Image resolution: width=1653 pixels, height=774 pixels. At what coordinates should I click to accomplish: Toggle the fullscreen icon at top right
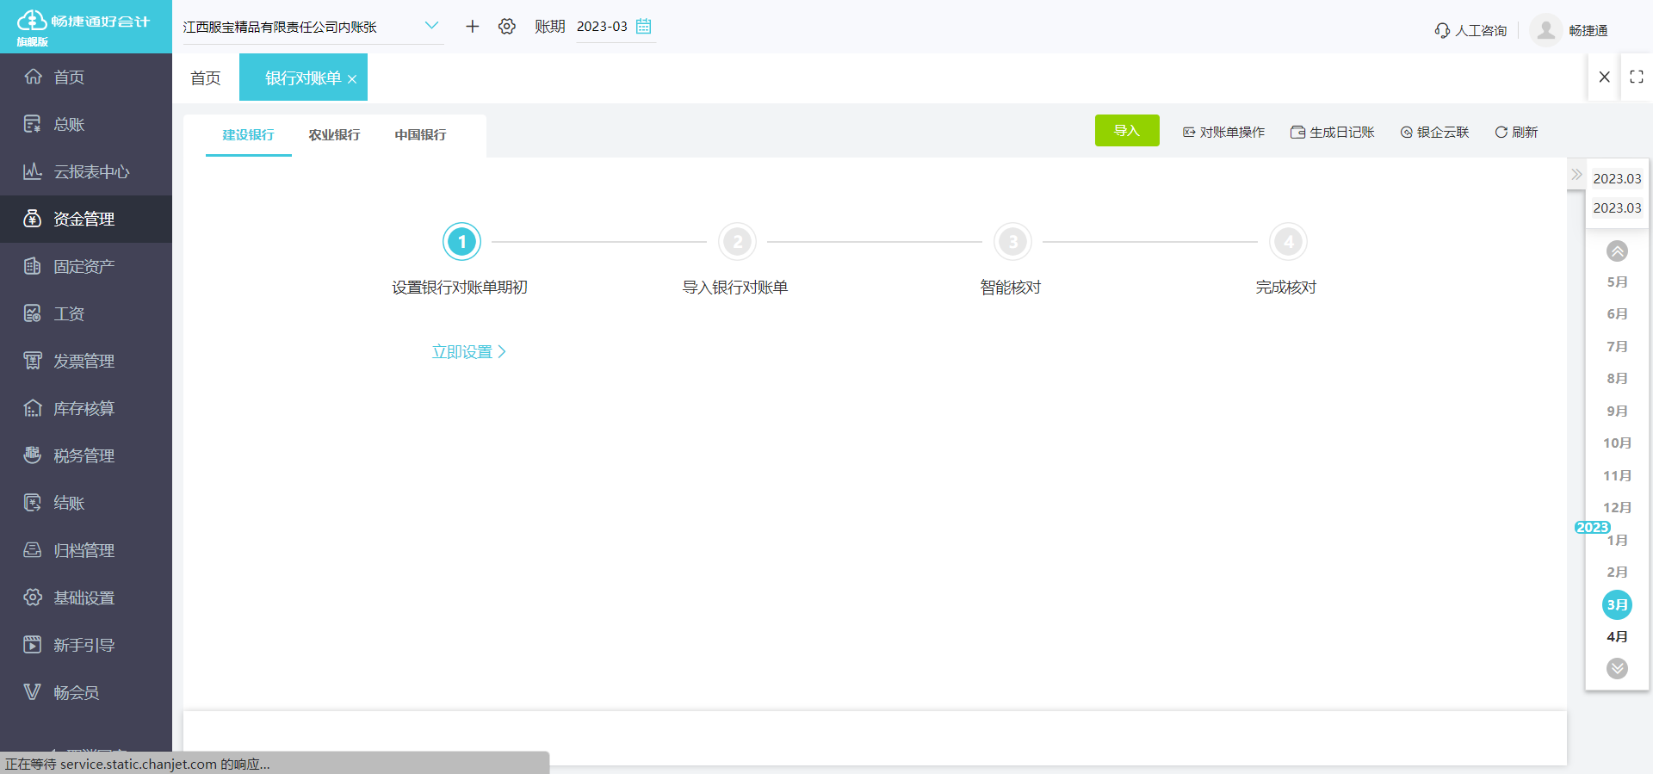(x=1637, y=77)
